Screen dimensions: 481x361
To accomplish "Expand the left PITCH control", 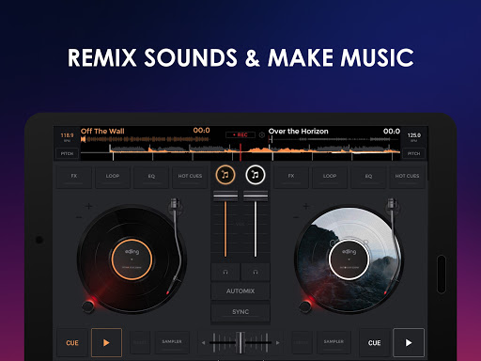I will [67, 153].
